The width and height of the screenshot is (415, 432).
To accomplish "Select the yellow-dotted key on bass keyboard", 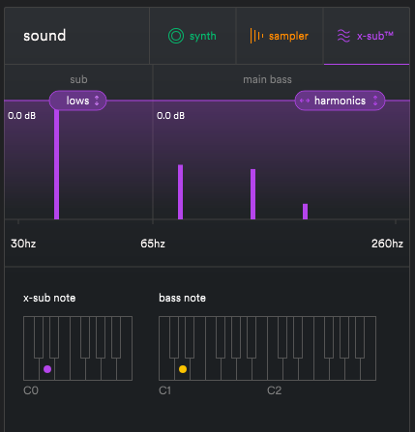I will coord(183,369).
